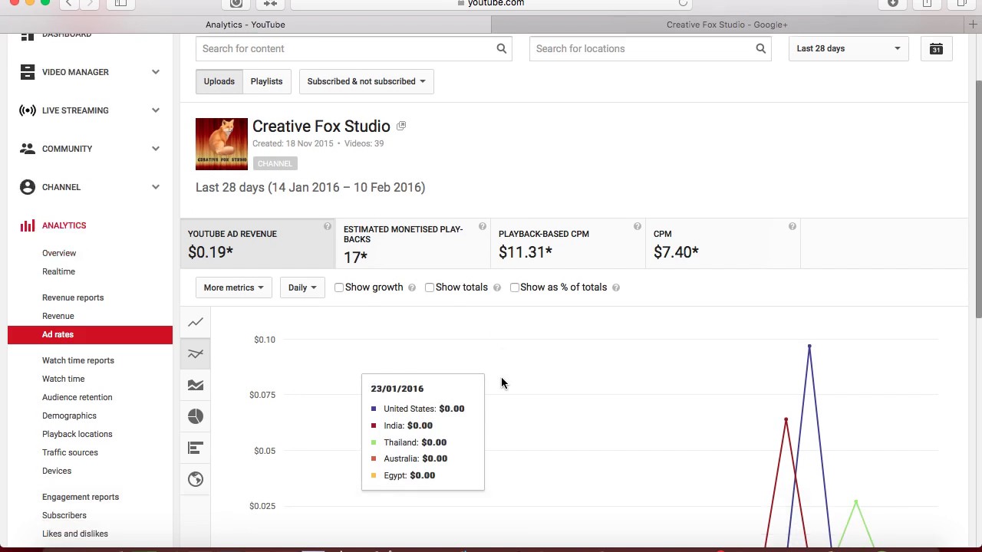This screenshot has height=552, width=982.
Task: Switch to Creative Fox Studio Google+ tab
Action: tap(727, 25)
